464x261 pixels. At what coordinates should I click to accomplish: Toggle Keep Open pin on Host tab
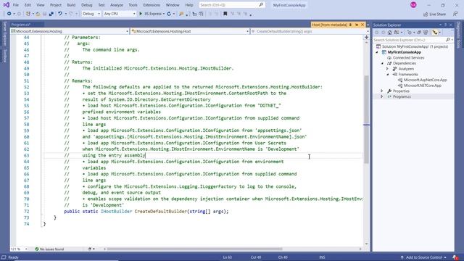351,25
